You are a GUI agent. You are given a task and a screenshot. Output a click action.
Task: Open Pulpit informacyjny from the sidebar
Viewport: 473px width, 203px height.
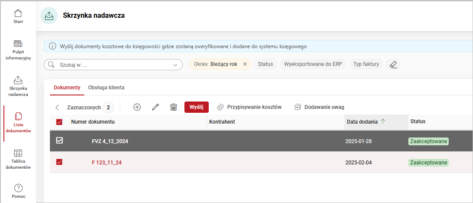pos(18,50)
